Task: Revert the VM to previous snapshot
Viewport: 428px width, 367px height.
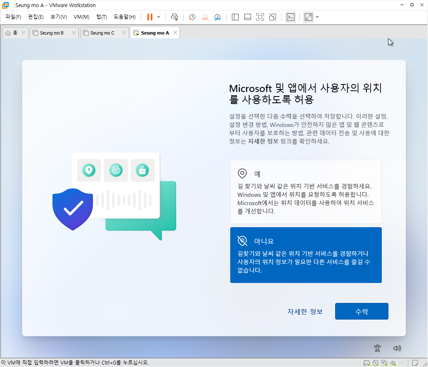Action: [205, 17]
